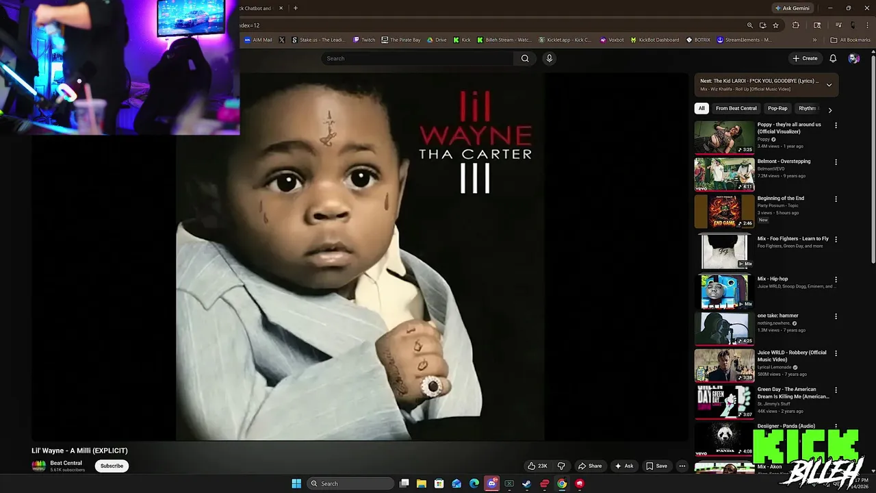Subscribe to Beat Central channel
This screenshot has height=493, width=876.
coord(112,466)
